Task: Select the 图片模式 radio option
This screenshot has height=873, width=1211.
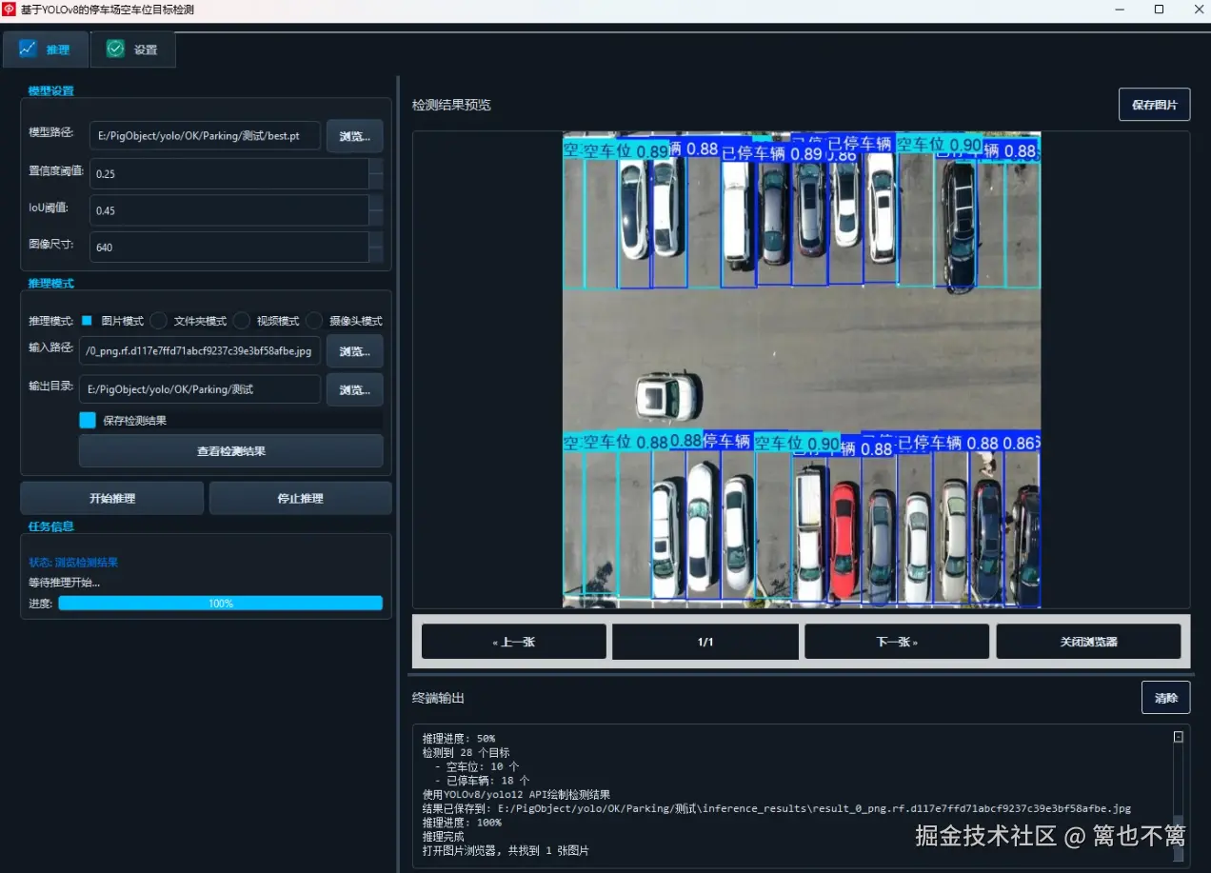Action: pos(87,321)
